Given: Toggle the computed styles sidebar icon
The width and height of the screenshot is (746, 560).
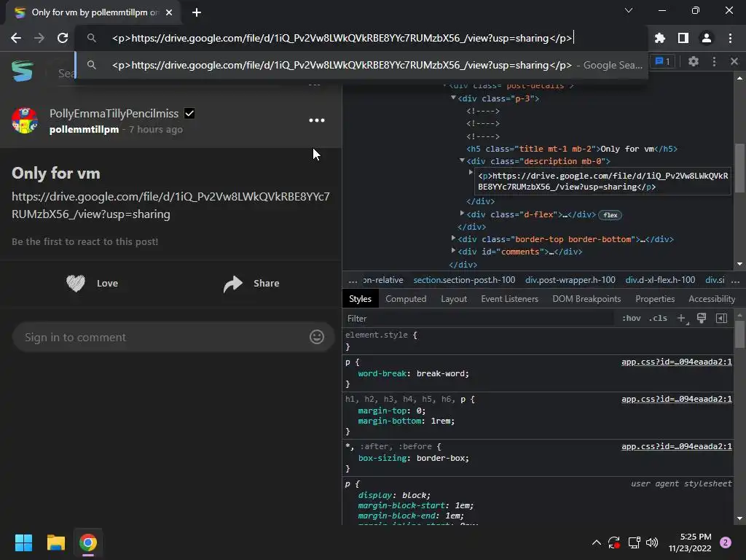Looking at the screenshot, I should pyautogui.click(x=721, y=318).
